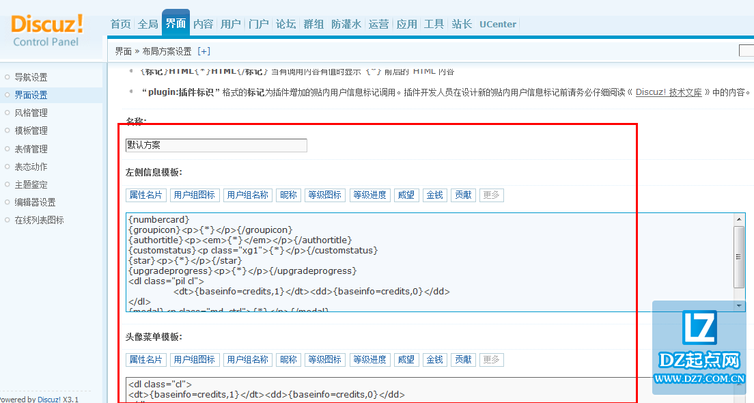Open the 工具 top menu

point(434,24)
